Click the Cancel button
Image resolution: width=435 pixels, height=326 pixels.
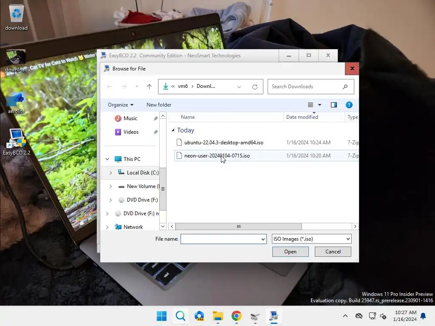(333, 252)
